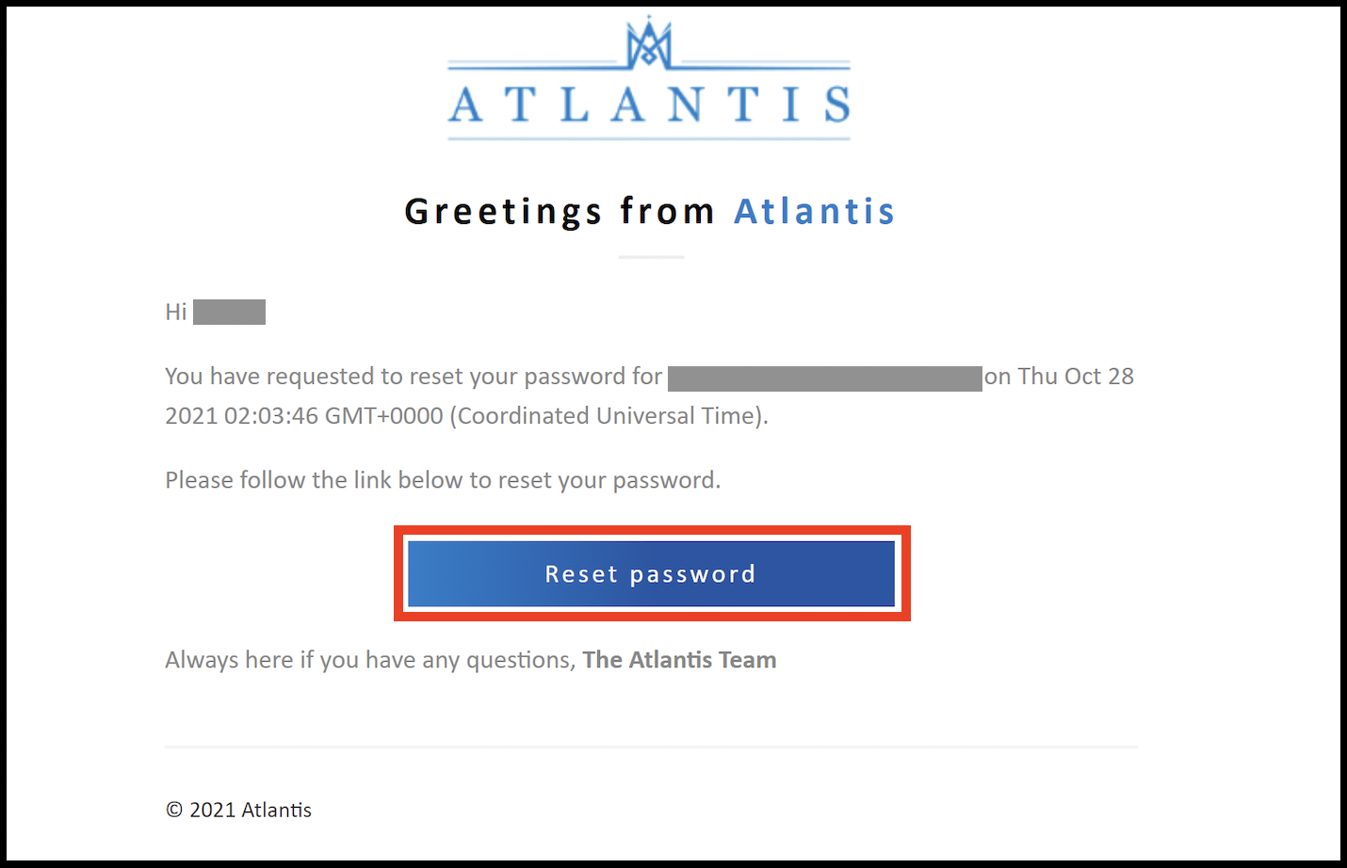The width and height of the screenshot is (1347, 868).
Task: Click The Atlantis Team signature text
Action: [679, 660]
